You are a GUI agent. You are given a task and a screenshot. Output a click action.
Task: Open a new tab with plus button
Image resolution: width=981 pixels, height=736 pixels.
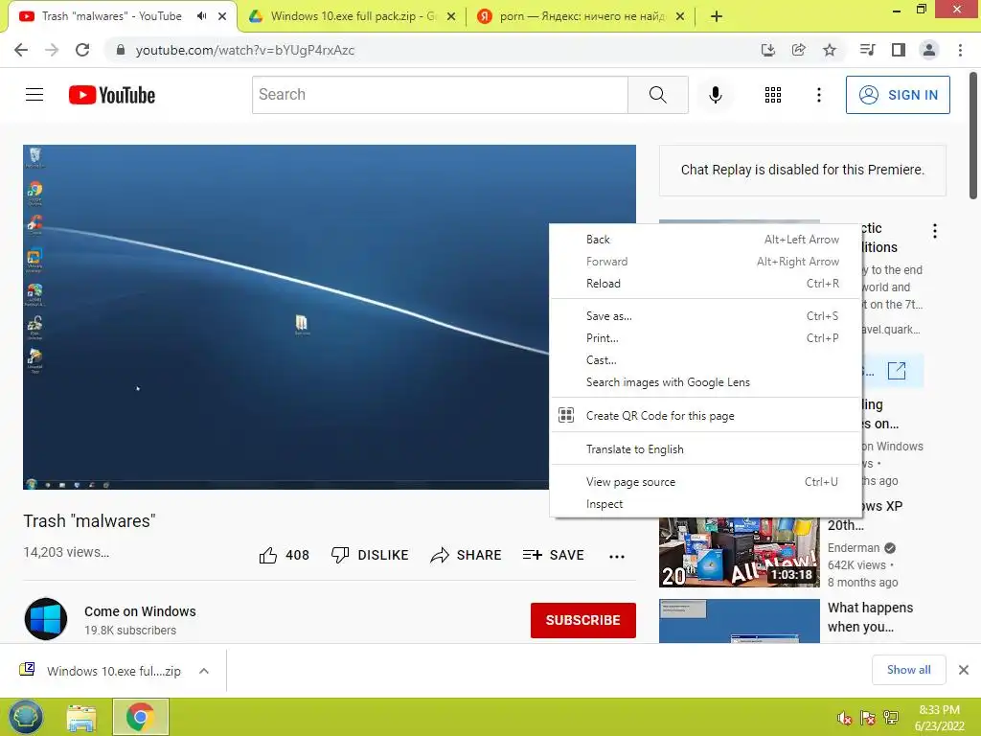tap(717, 16)
